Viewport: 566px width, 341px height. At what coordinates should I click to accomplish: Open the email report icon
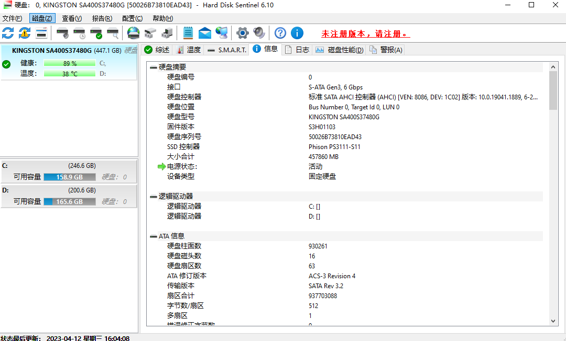pos(204,32)
